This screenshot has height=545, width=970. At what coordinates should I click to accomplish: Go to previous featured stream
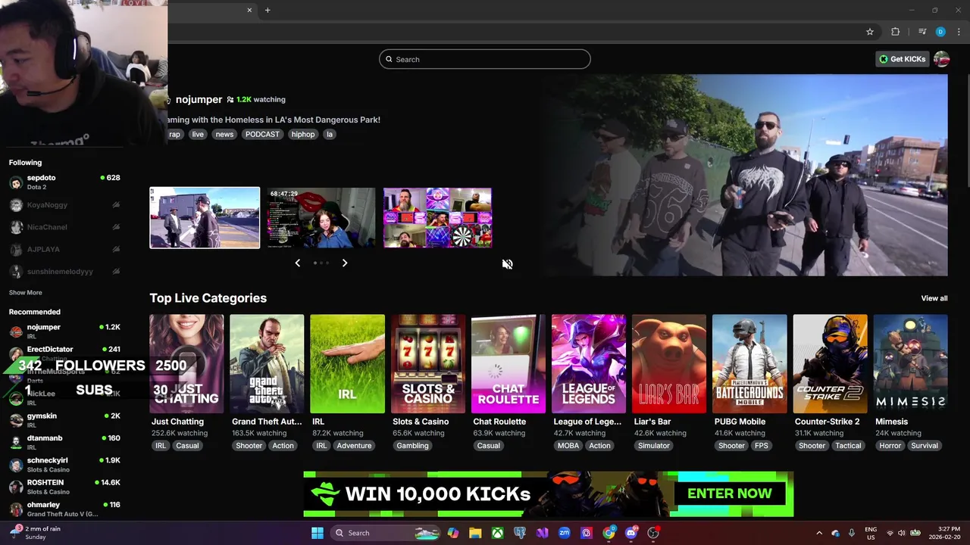(297, 263)
